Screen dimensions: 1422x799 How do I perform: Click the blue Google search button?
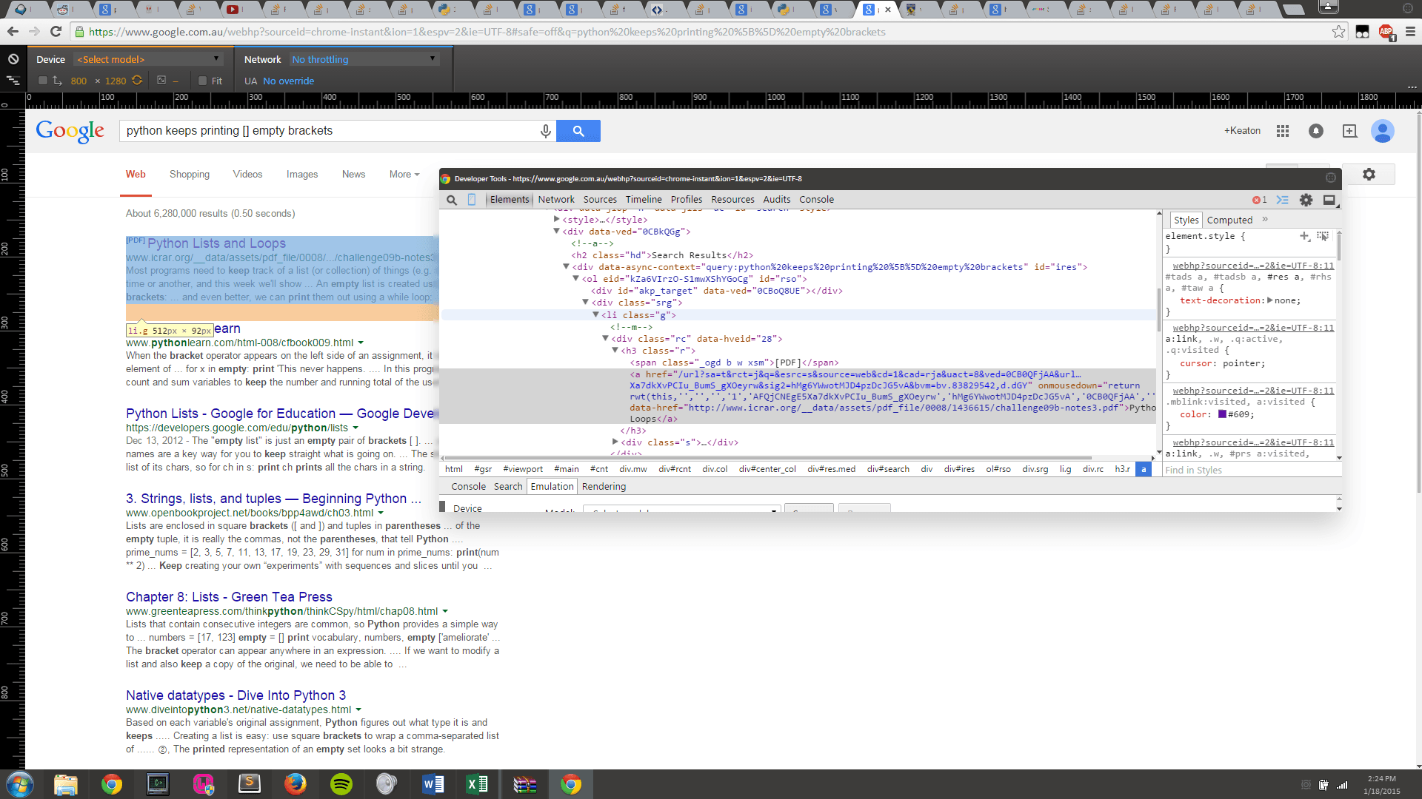point(578,131)
